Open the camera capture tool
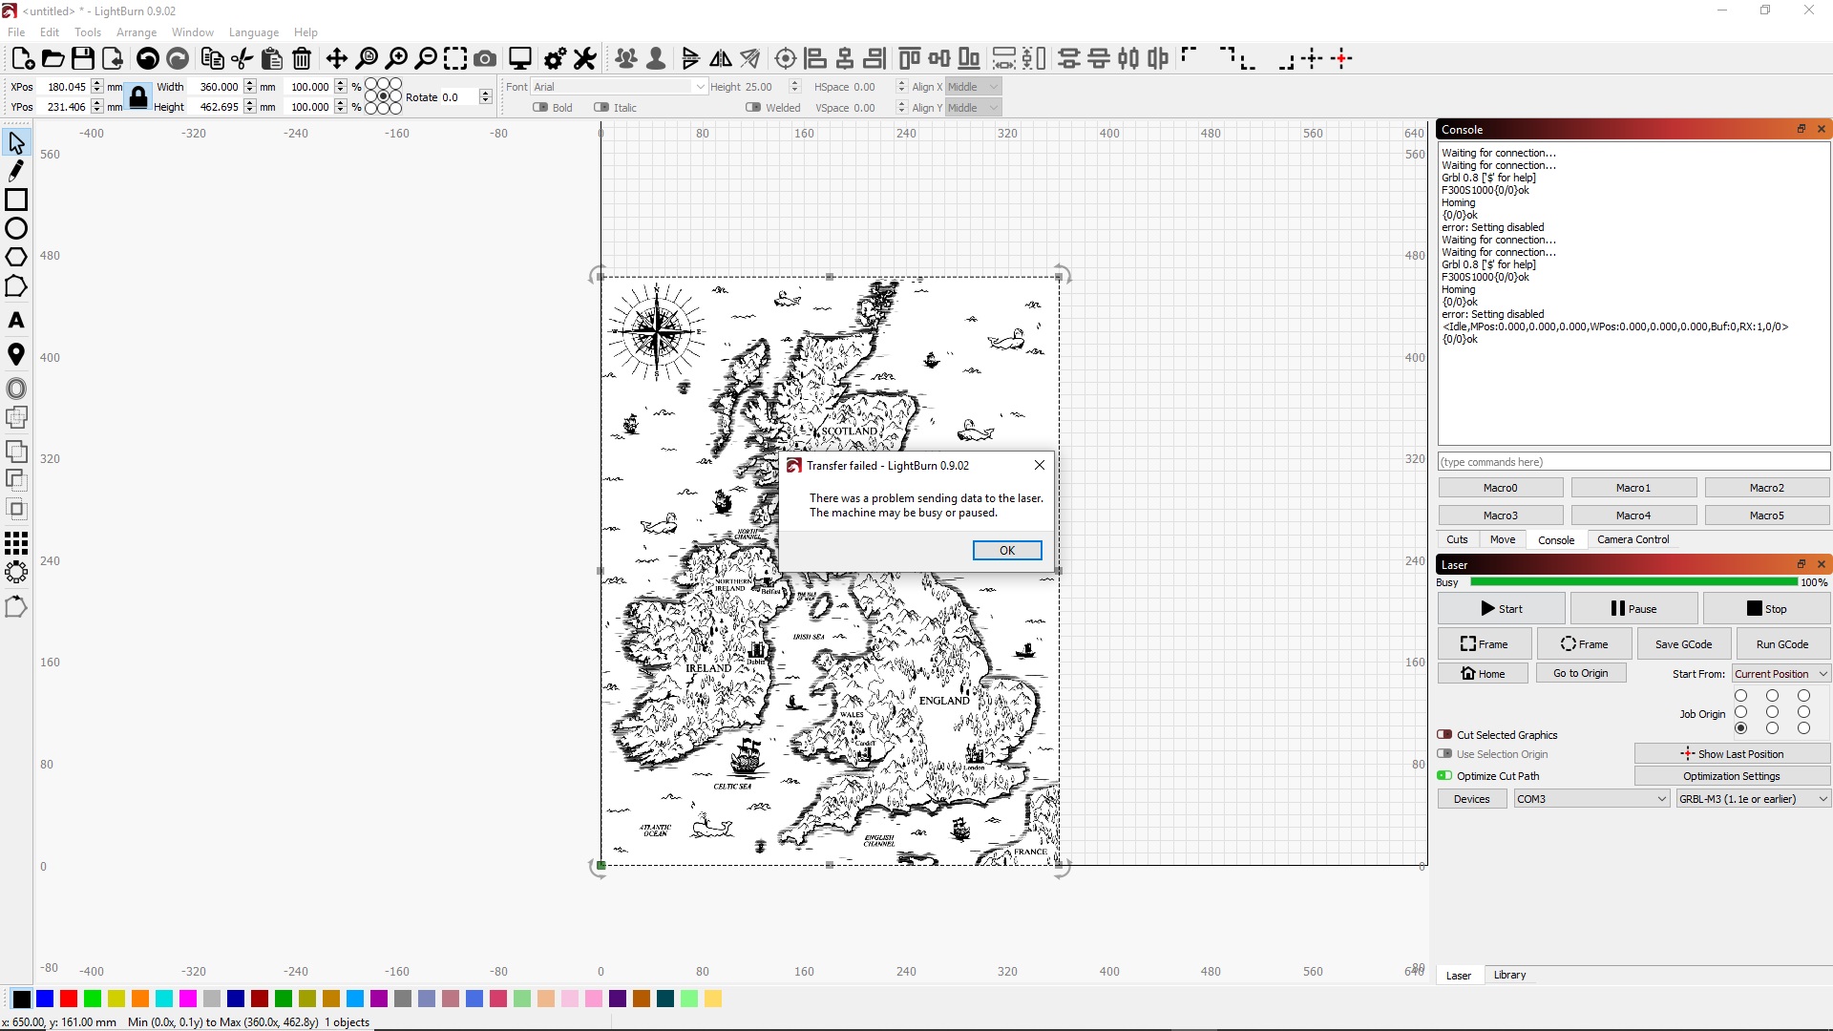The height and width of the screenshot is (1031, 1833). pyautogui.click(x=485, y=58)
